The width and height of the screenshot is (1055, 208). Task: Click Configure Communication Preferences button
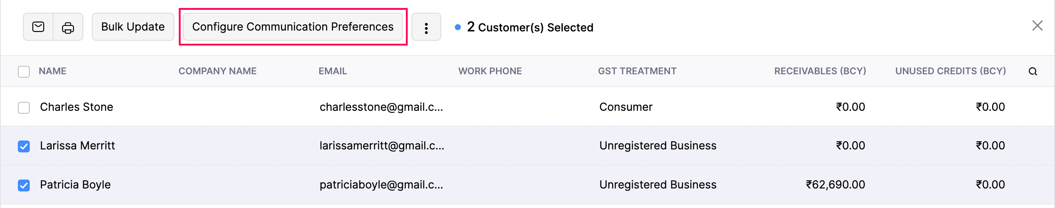click(x=292, y=27)
